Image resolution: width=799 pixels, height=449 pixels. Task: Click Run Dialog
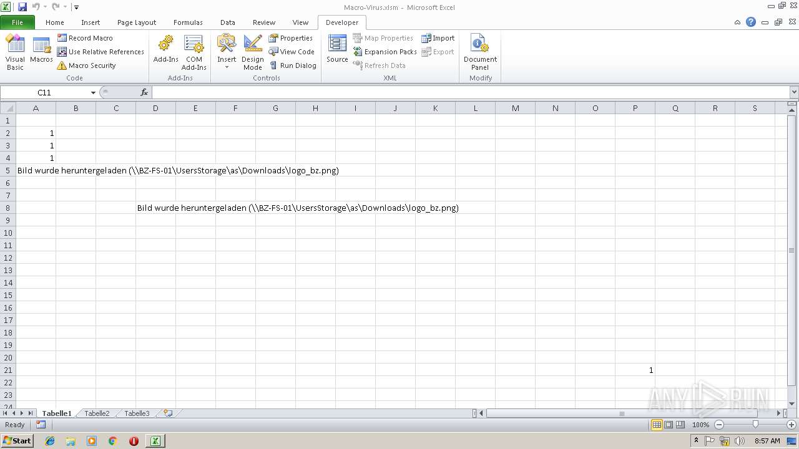coord(292,65)
